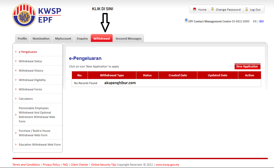View Withdrawal History in the sidebar
Screen dimensions: 274x168
pos(31,71)
